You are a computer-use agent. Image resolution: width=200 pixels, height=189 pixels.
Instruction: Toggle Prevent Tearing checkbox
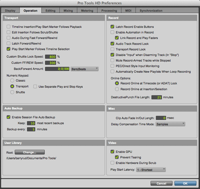click(117, 157)
